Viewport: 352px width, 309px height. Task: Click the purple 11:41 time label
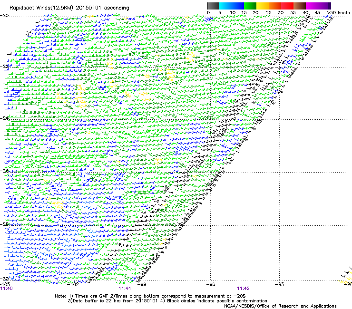coord(125,289)
